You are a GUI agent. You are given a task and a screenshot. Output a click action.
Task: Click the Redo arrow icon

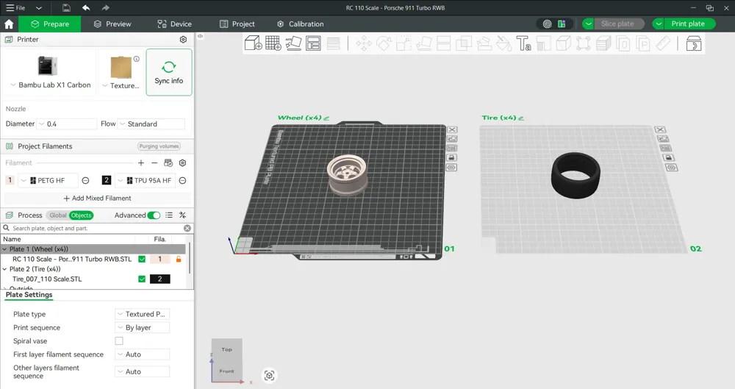point(105,7)
